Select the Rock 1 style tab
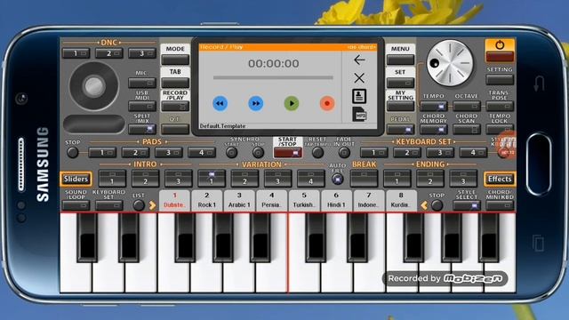This screenshot has width=569, height=320. coord(207,200)
